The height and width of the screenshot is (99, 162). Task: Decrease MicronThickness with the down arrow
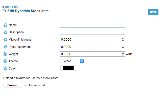(123, 41)
